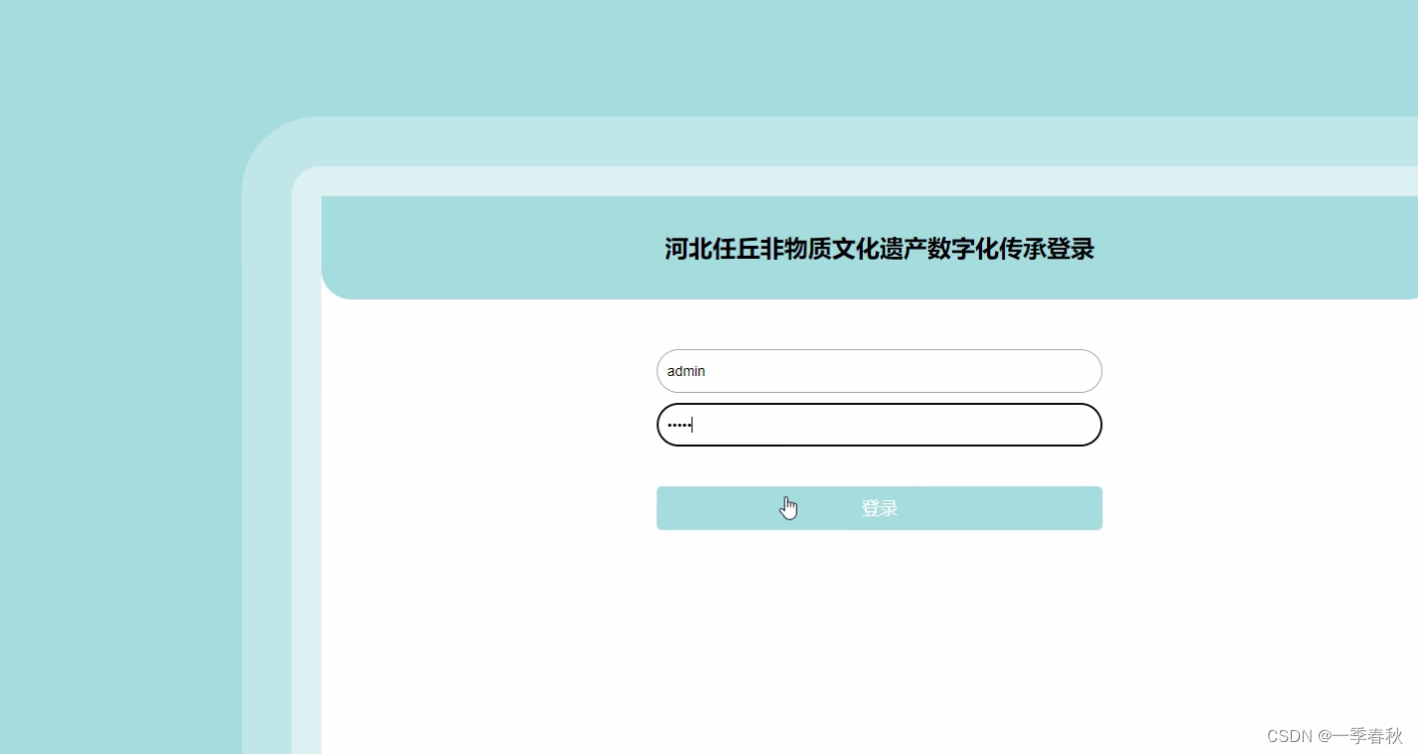Click the page title 河北任丘非物质文化遗产数字化传承登录
This screenshot has height=754, width=1418.
point(879,249)
